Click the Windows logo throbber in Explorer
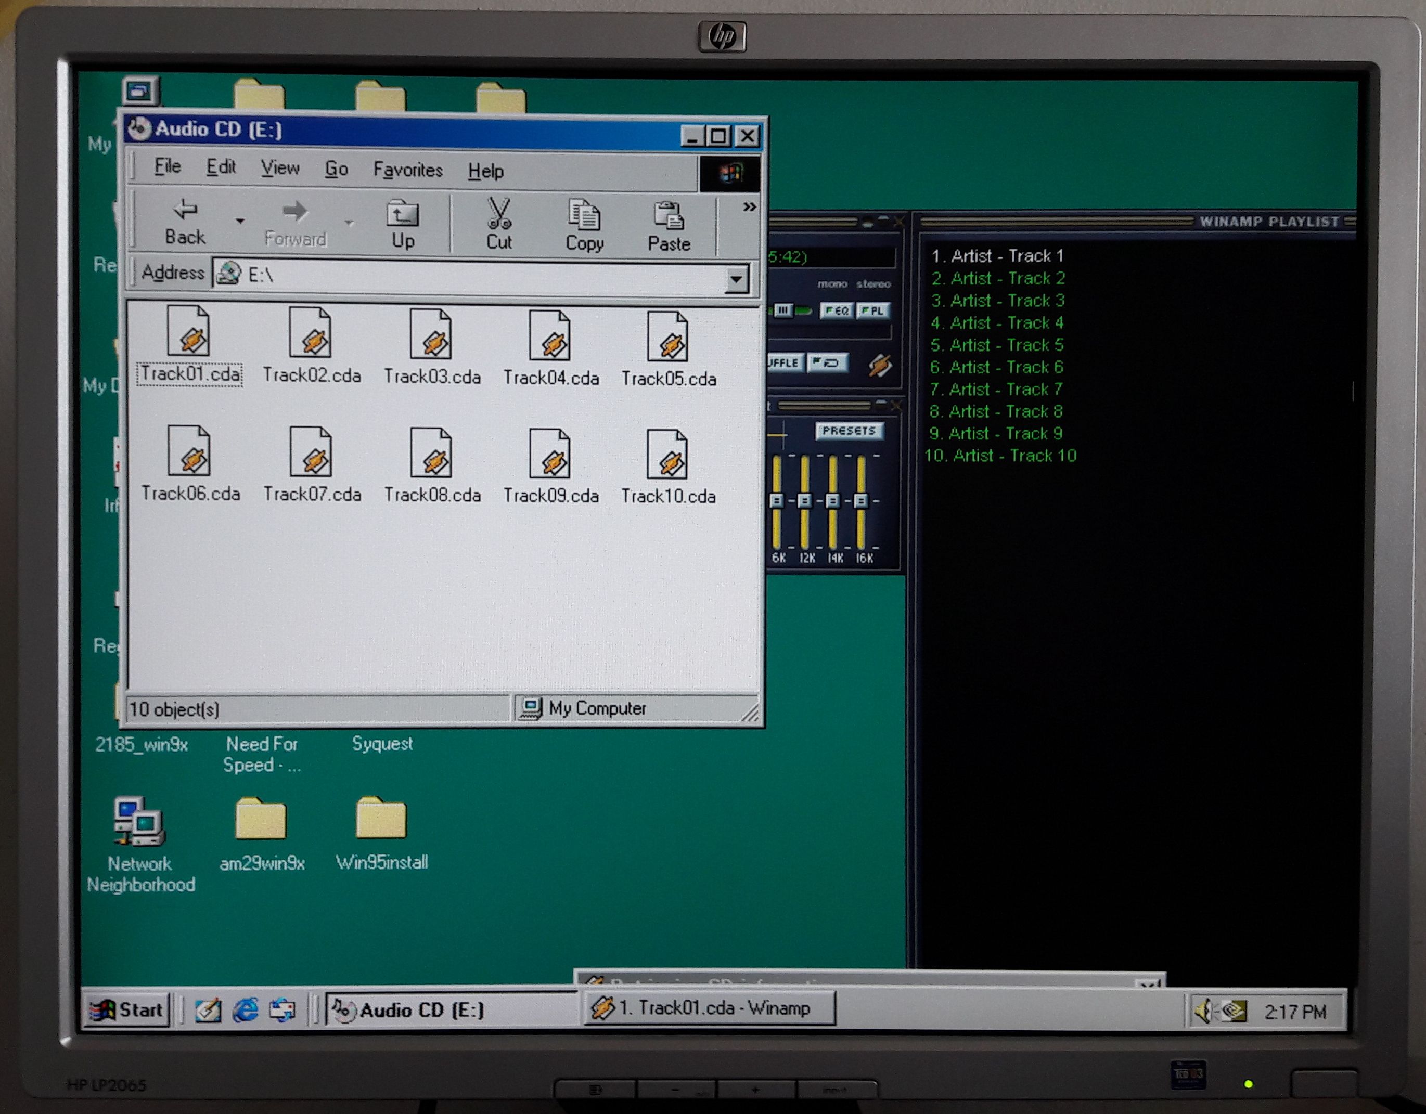This screenshot has height=1114, width=1426. (730, 174)
